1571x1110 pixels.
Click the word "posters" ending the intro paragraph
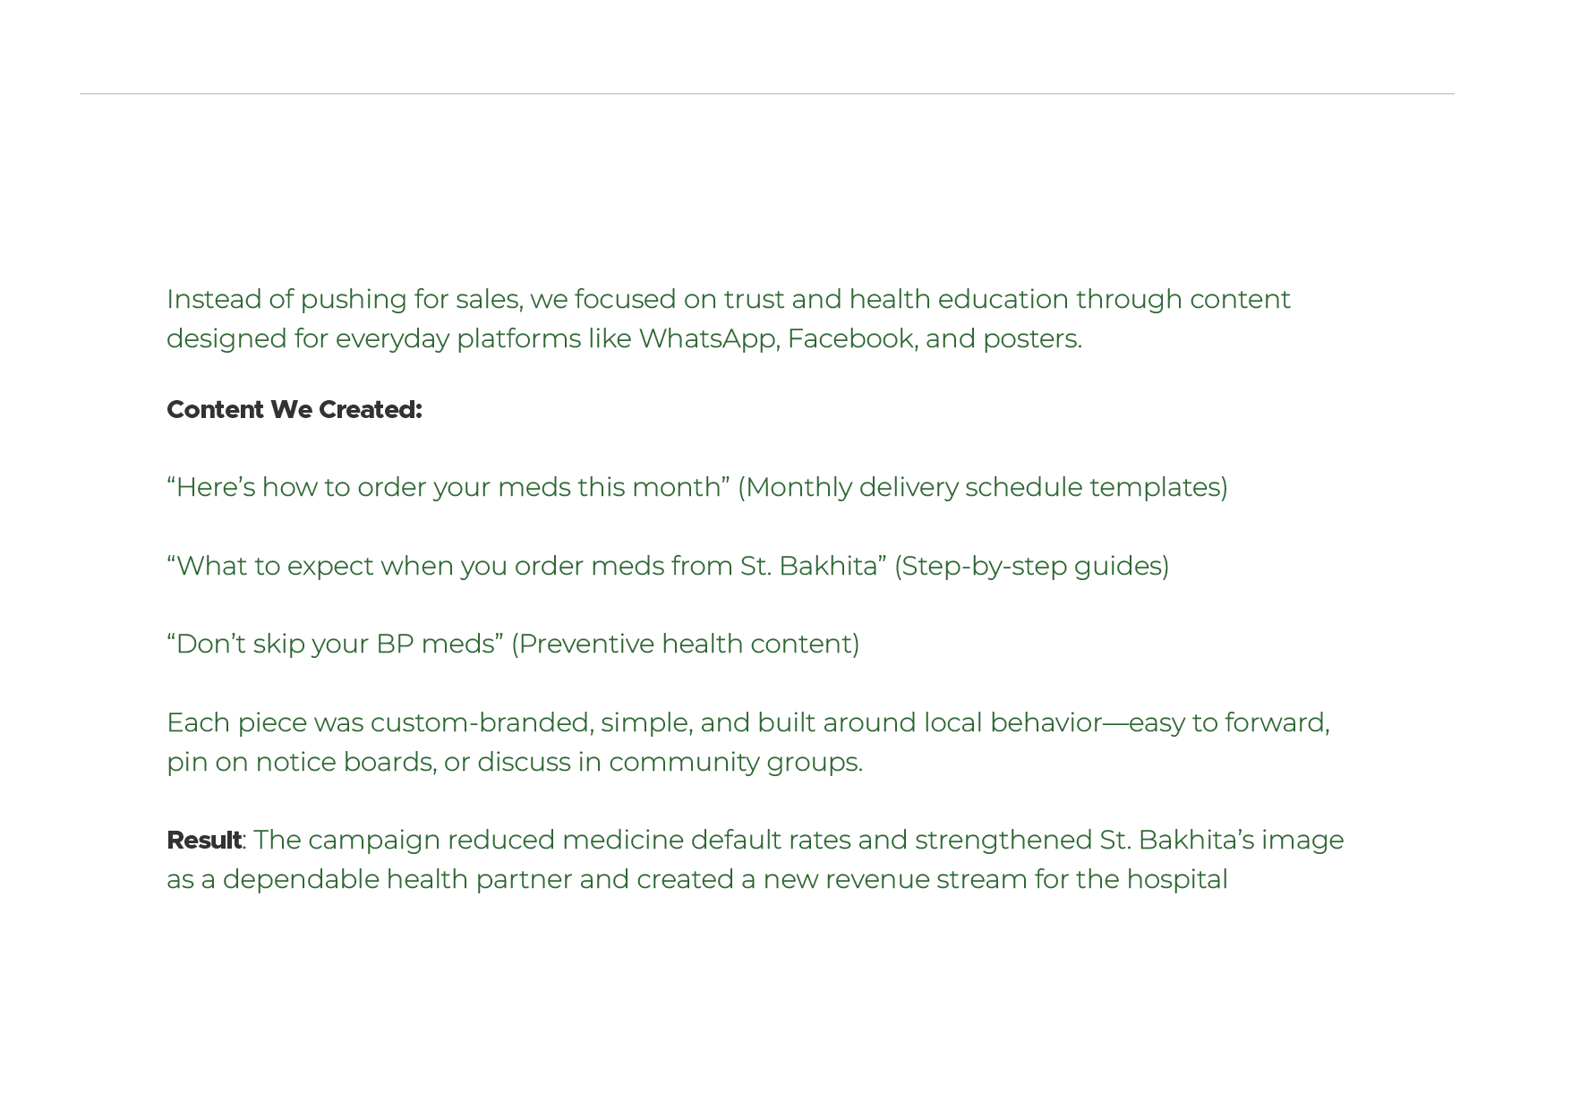1029,339
